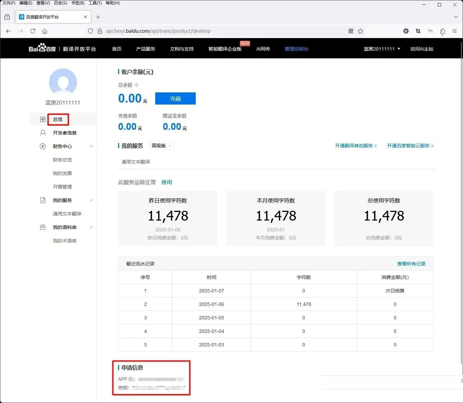Click the browser home icon
The height and width of the screenshot is (403, 463).
pyautogui.click(x=45, y=31)
